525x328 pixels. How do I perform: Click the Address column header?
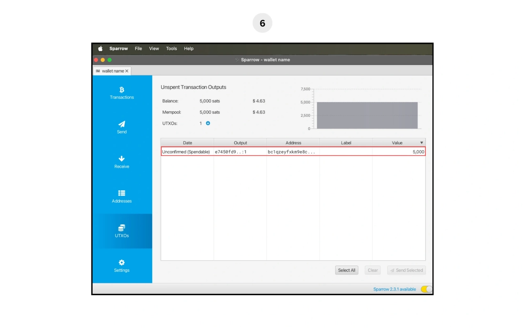(293, 143)
